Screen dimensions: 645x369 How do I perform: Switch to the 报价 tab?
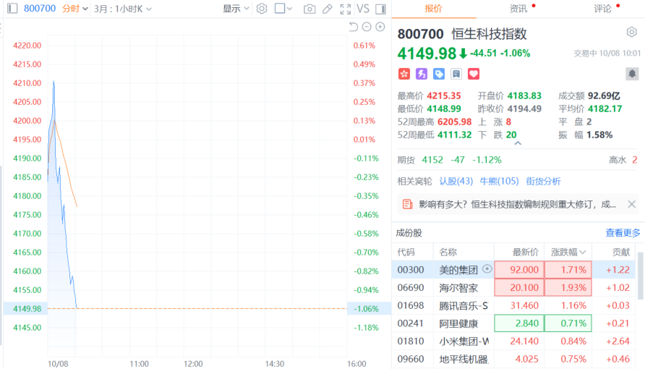pyautogui.click(x=433, y=9)
